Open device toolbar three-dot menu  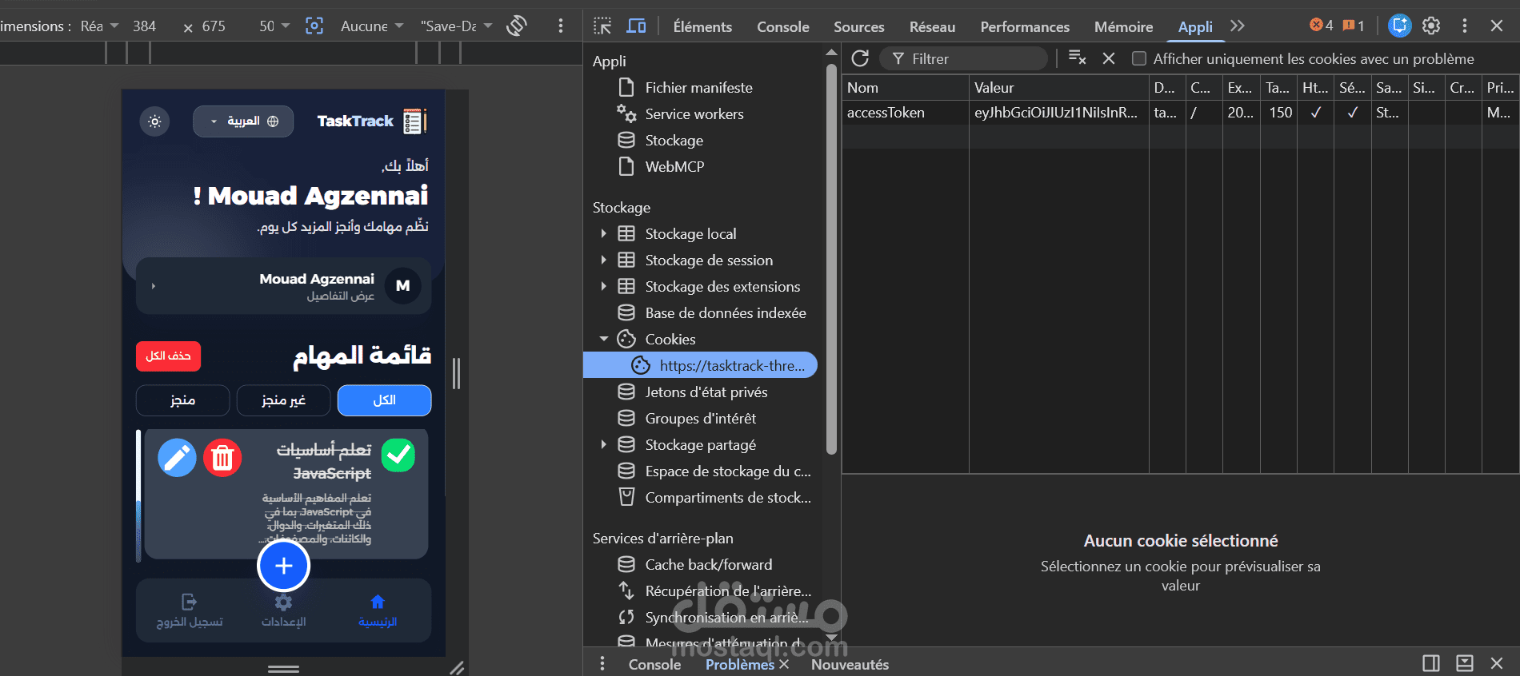[561, 26]
